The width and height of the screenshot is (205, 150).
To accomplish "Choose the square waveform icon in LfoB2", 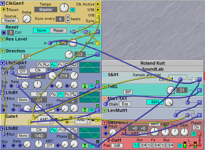I will click(74, 130).
